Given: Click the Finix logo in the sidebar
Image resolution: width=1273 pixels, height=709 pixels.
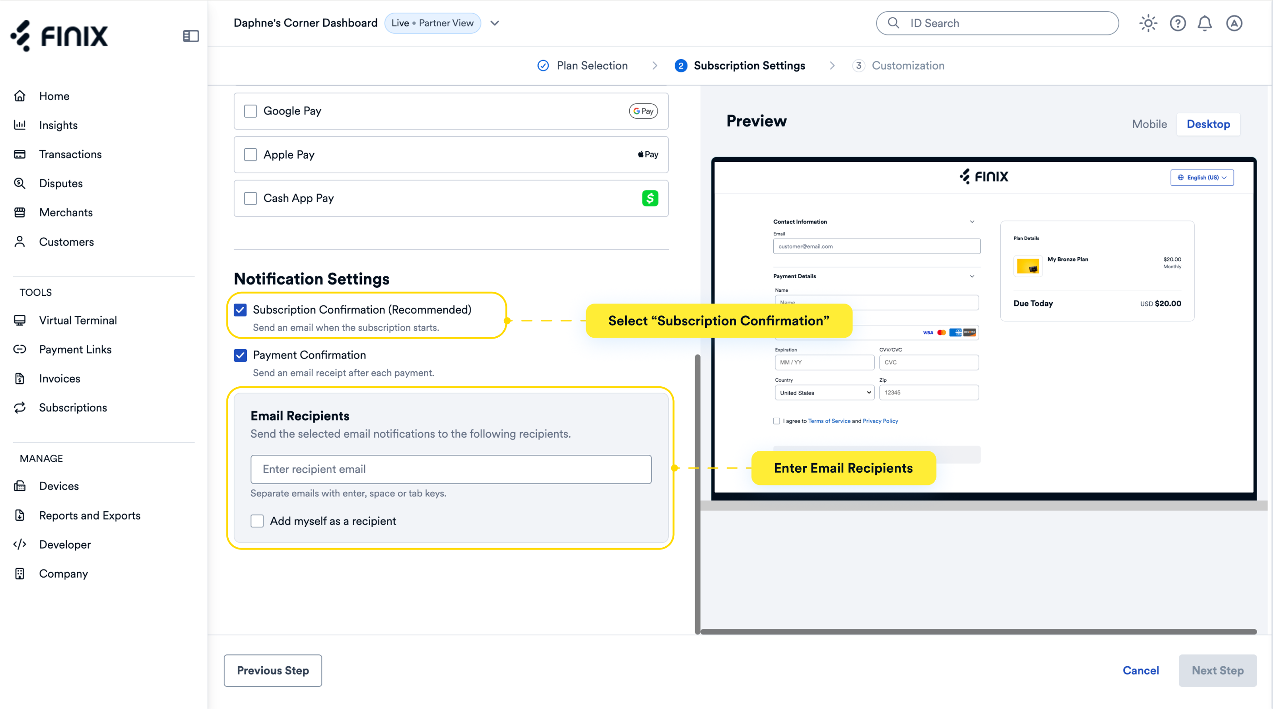Looking at the screenshot, I should [59, 35].
